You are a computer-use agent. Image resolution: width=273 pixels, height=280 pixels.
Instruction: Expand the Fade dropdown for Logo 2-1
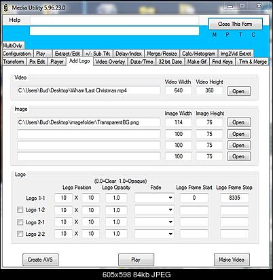coord(154,222)
